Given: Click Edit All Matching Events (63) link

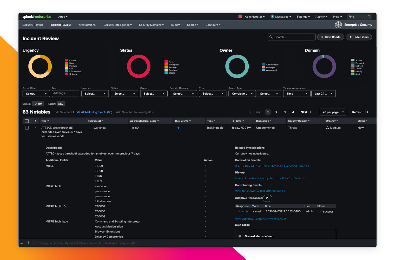Looking at the screenshot, I should coord(94,112).
